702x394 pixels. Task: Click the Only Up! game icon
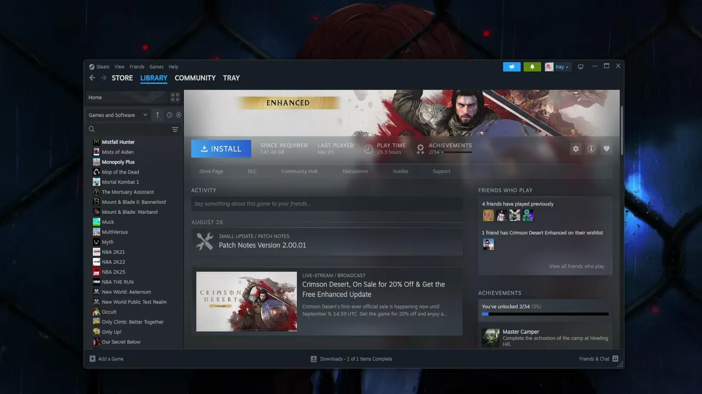click(x=97, y=332)
